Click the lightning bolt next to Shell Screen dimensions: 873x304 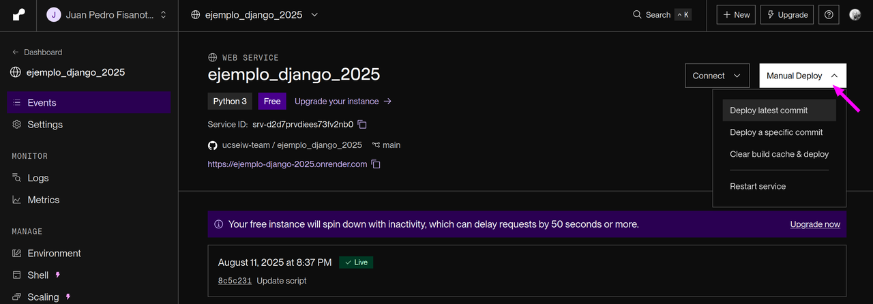click(58, 275)
